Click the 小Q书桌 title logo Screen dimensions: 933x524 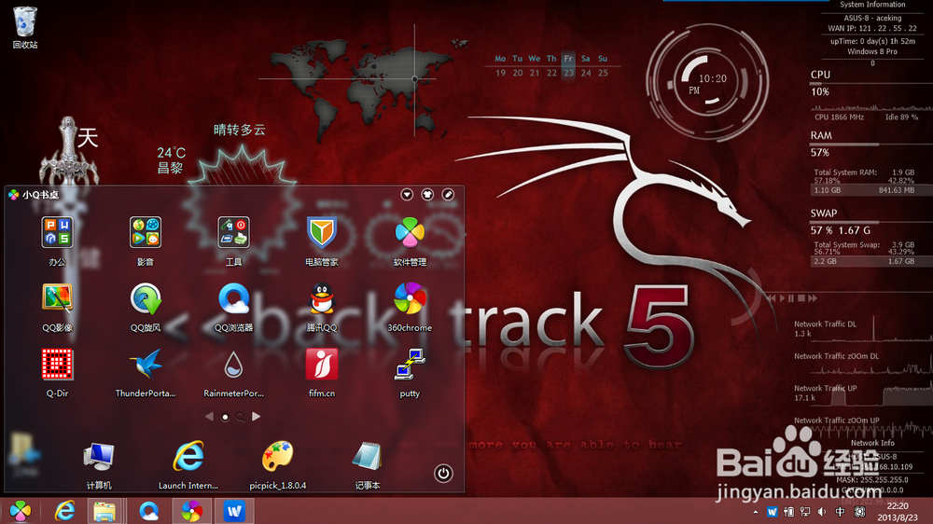(14, 195)
